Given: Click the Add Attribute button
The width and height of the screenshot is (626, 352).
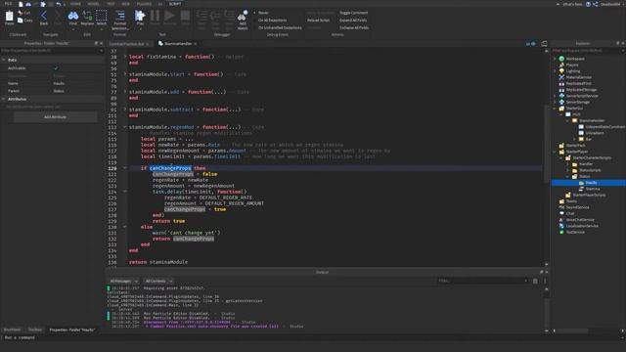Looking at the screenshot, I should click(x=55, y=117).
